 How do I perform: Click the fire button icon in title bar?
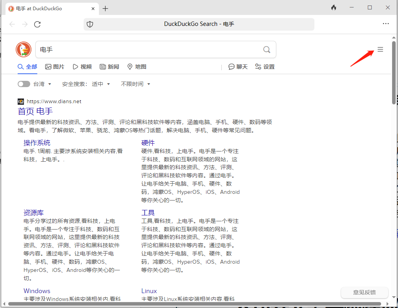point(334,8)
